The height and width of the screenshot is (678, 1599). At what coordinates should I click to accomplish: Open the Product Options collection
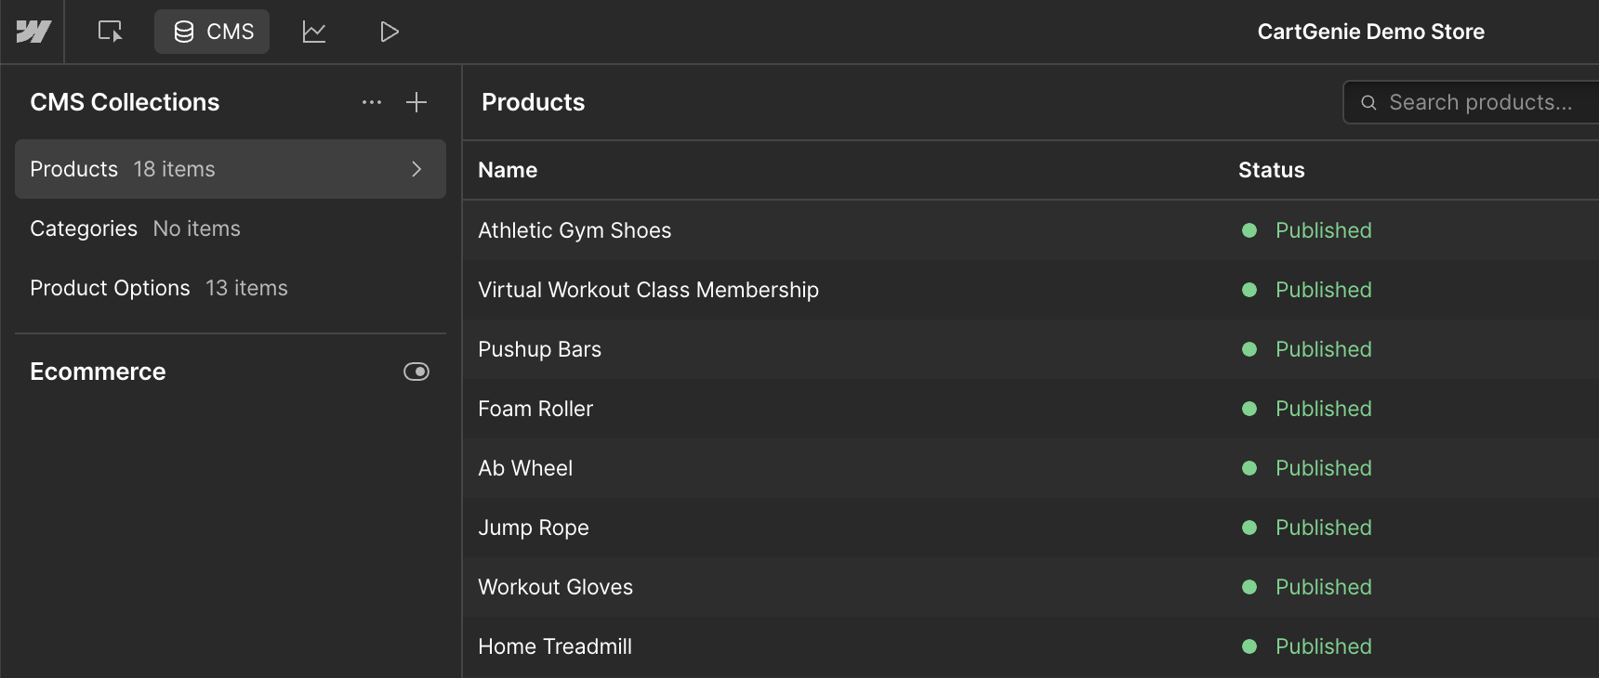[231, 288]
